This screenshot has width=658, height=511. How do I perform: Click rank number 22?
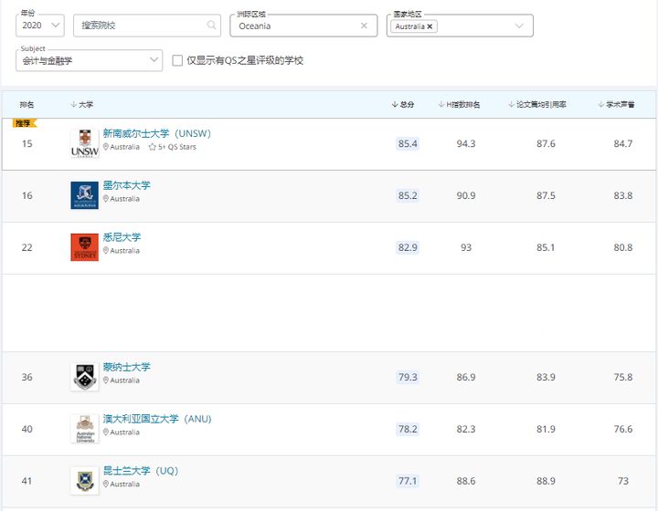click(27, 247)
